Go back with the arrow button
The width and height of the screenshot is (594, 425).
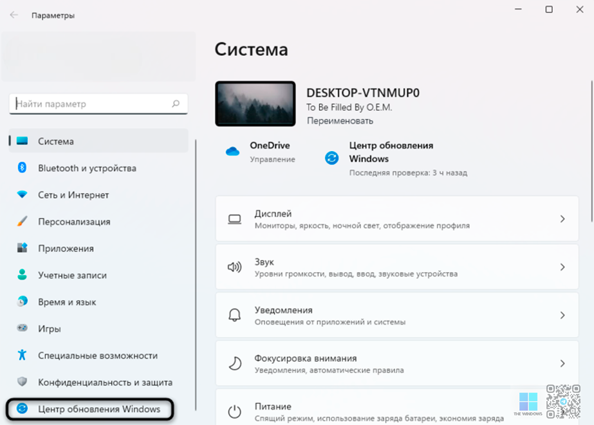point(14,15)
